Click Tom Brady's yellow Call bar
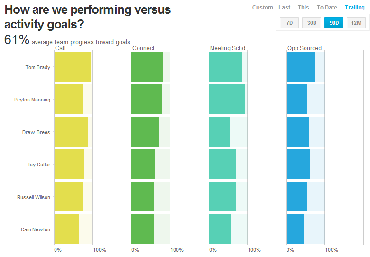370x257 pixels. 72,67
